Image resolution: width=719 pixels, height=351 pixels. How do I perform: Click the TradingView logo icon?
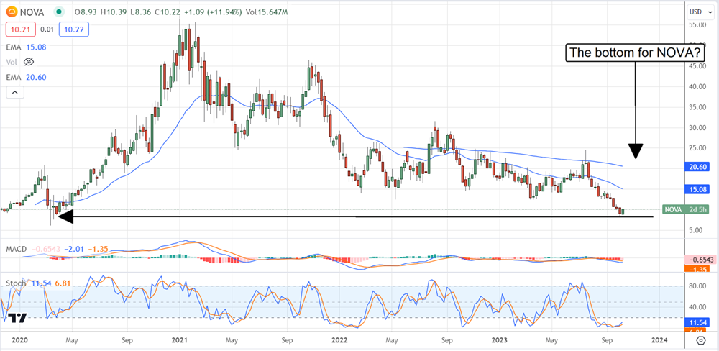pos(19,317)
